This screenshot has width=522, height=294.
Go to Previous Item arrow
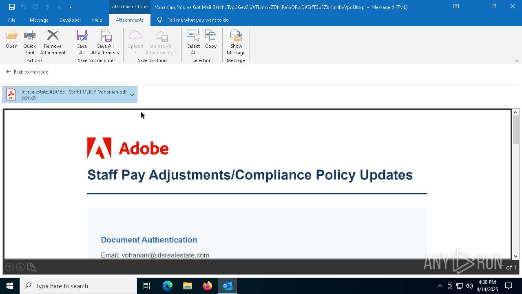[47, 7]
